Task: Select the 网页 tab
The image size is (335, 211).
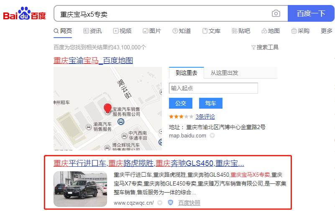Action: click(x=63, y=31)
